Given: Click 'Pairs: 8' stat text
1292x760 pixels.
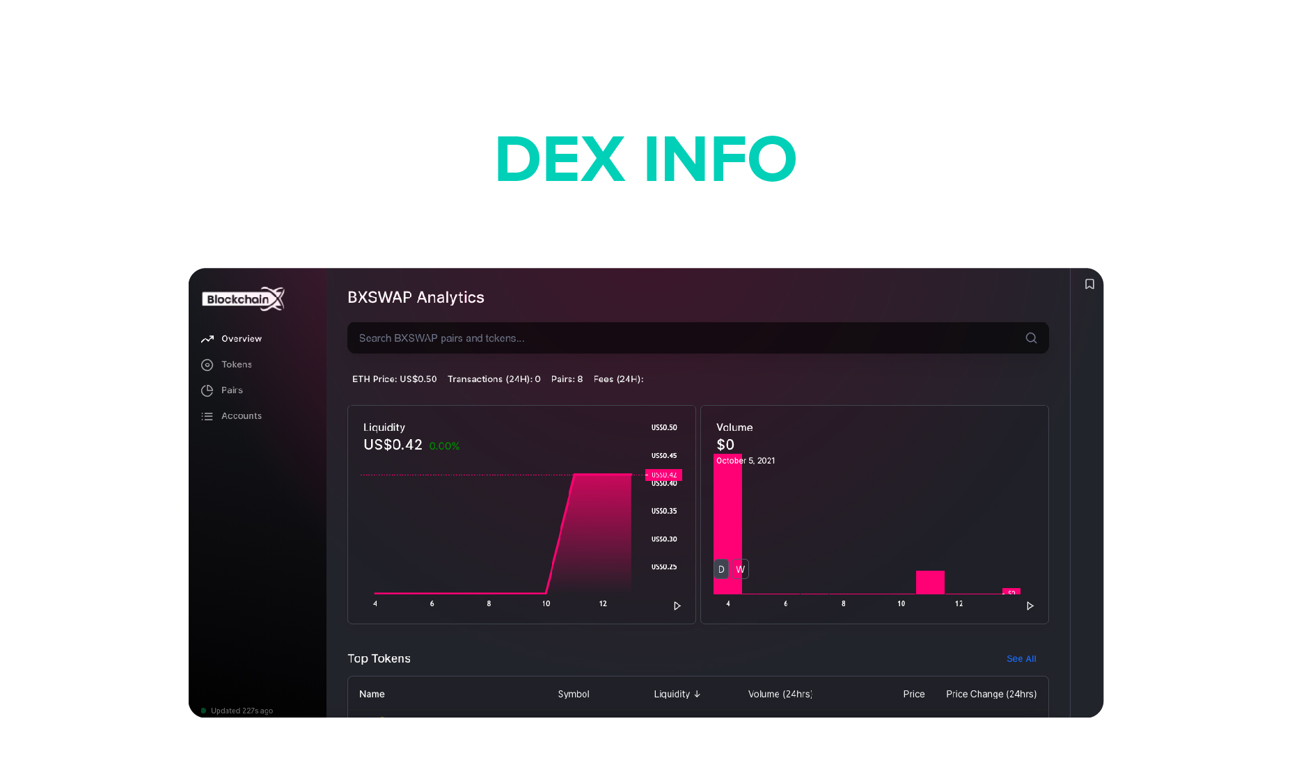Looking at the screenshot, I should [567, 379].
